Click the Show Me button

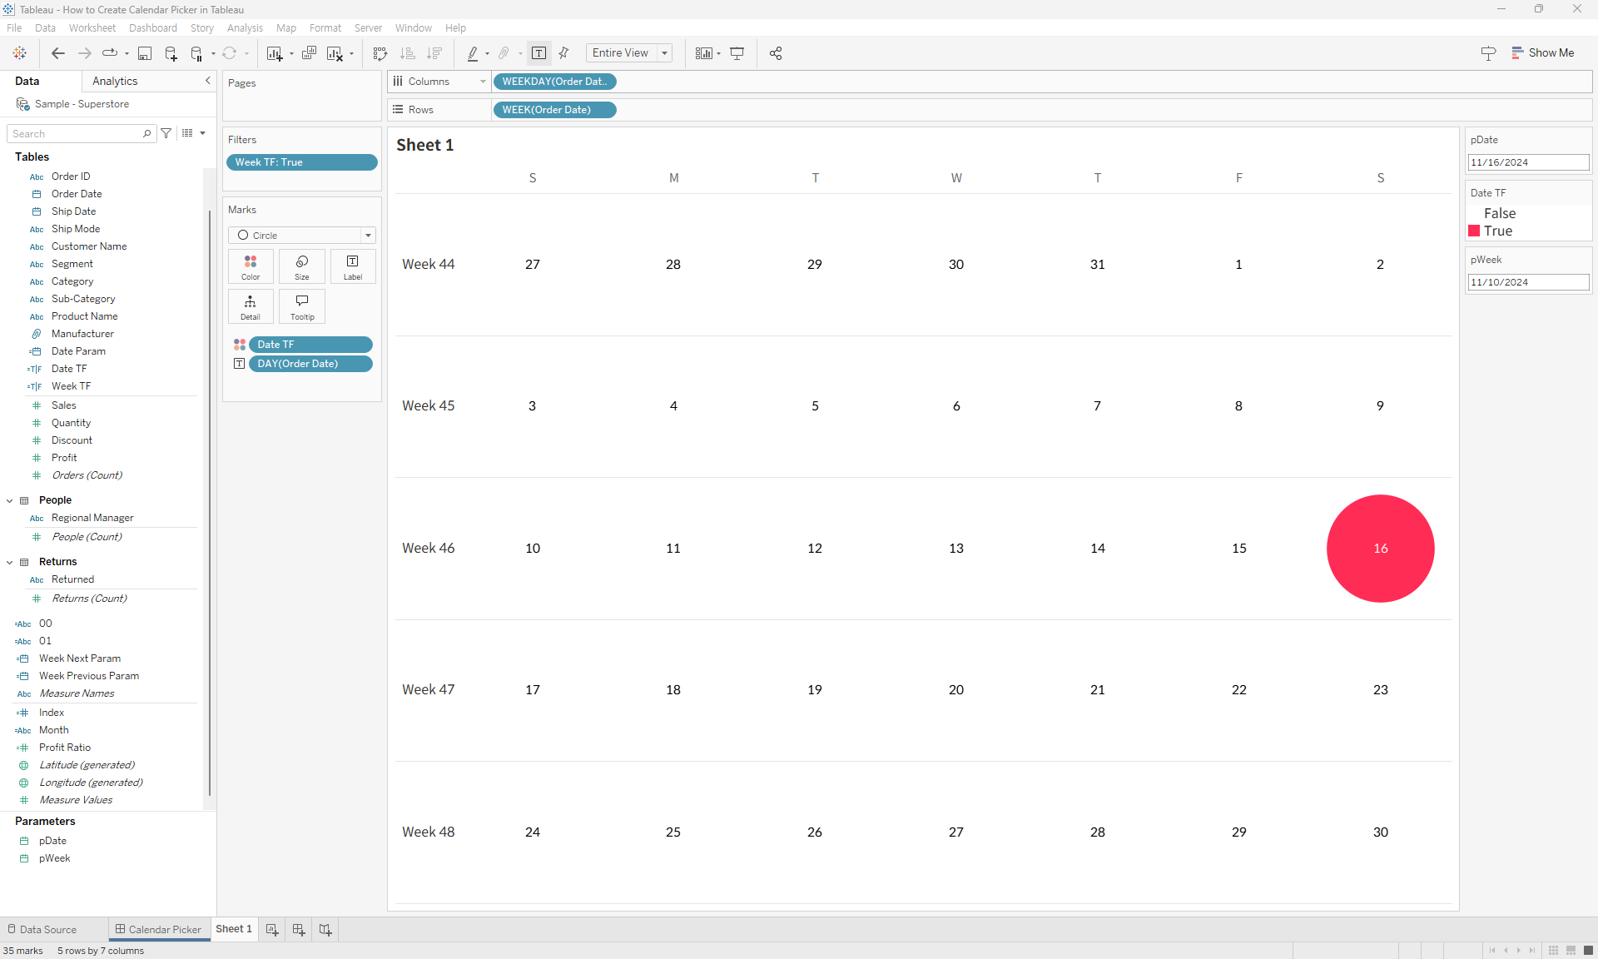coord(1543,52)
